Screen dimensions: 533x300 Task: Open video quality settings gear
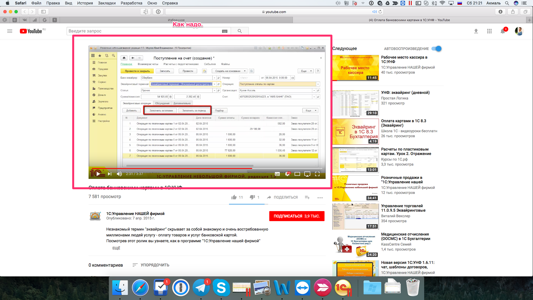pyautogui.click(x=287, y=174)
